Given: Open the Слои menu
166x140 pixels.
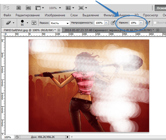Looking at the screenshot, I should [x=74, y=15].
